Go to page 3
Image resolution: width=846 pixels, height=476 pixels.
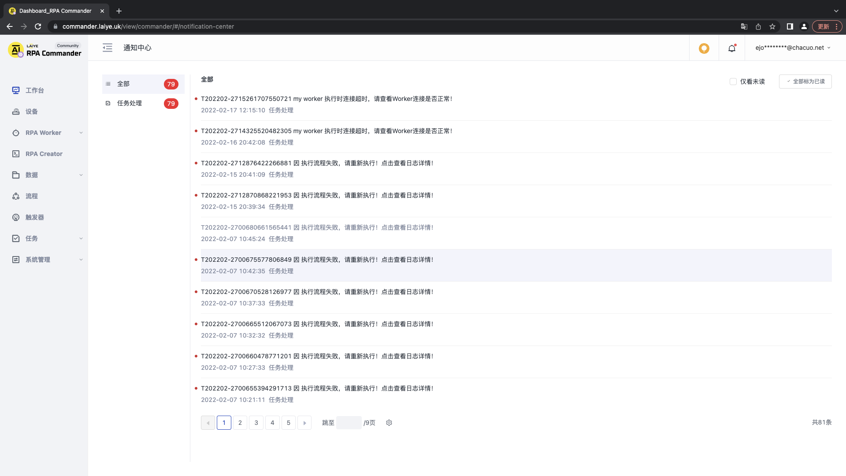click(x=256, y=423)
